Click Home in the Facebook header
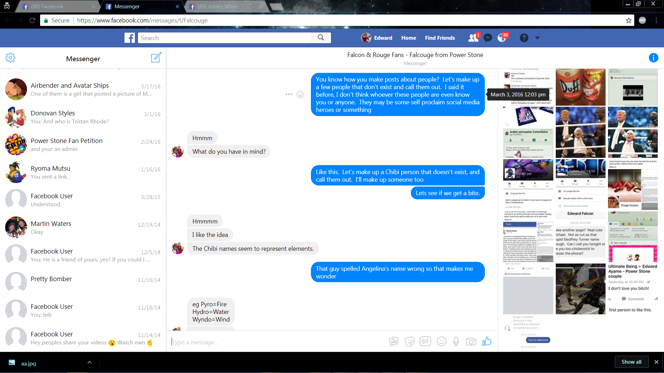This screenshot has height=373, width=664. pos(408,38)
